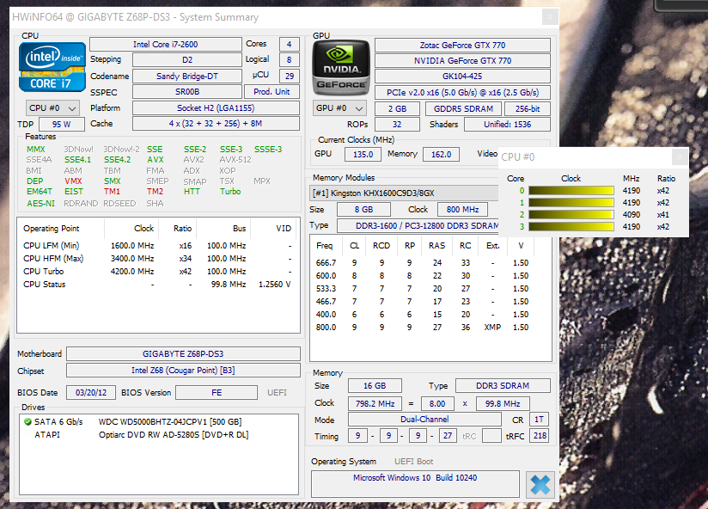Click the 800.0 XMP timing row
708x509 pixels.
(x=422, y=327)
